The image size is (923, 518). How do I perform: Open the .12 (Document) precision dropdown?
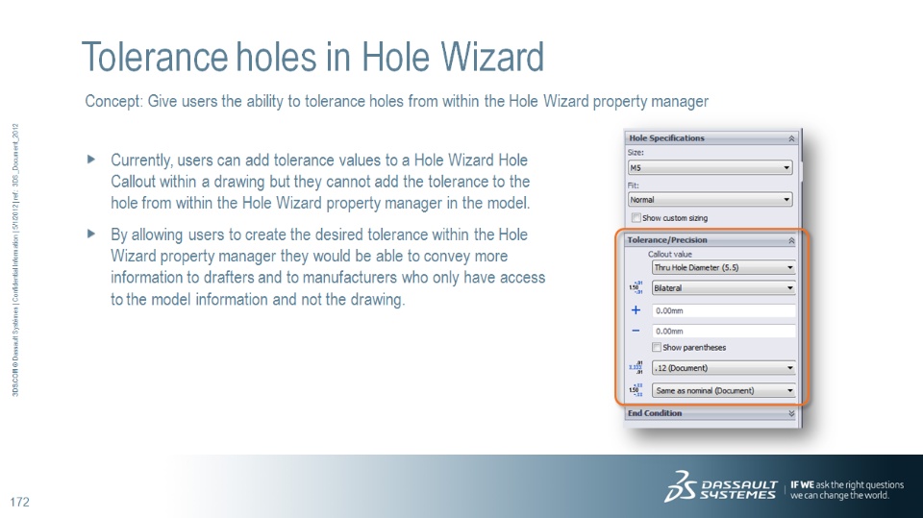pyautogui.click(x=723, y=368)
